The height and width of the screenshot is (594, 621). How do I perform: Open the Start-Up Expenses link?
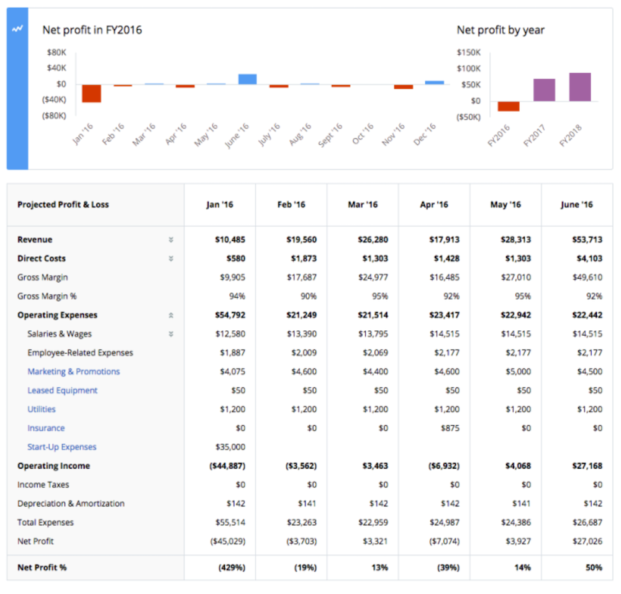(x=61, y=447)
